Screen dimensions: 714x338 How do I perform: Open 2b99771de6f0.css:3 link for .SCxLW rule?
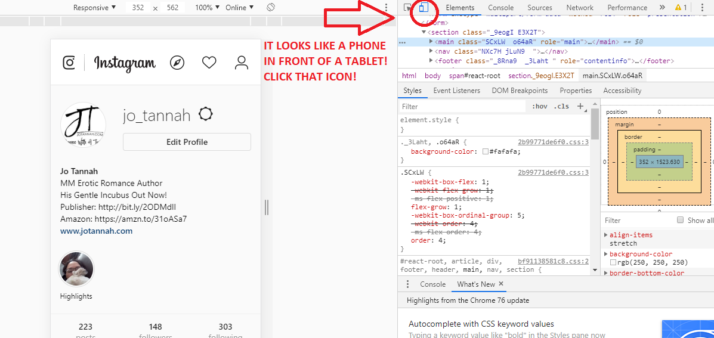(x=554, y=172)
